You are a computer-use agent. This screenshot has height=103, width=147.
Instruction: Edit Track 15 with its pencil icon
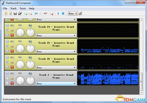(x=12, y=46)
